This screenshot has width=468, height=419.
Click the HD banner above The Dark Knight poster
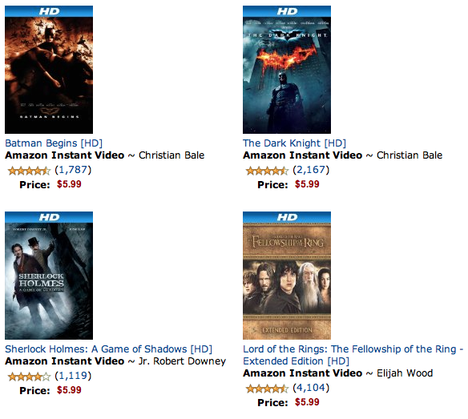(287, 11)
